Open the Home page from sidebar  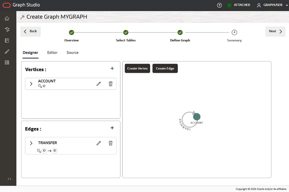tap(7, 19)
